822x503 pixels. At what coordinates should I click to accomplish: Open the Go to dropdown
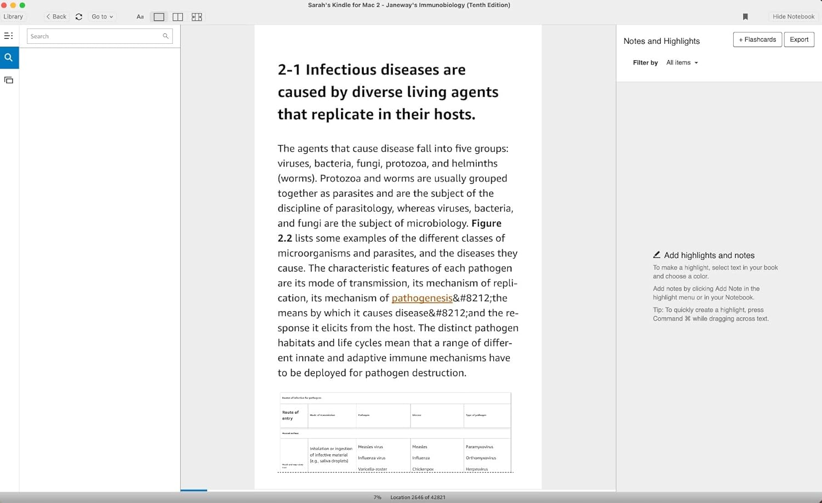click(x=102, y=16)
